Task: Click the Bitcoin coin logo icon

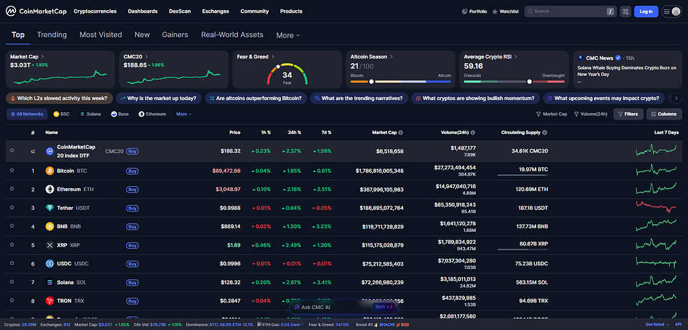Action: [50, 171]
